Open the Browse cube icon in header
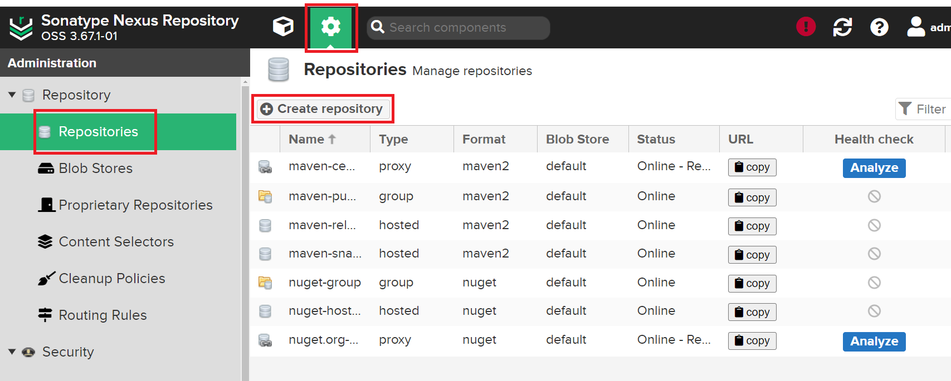Screen dimensions: 951x381 pyautogui.click(x=283, y=26)
